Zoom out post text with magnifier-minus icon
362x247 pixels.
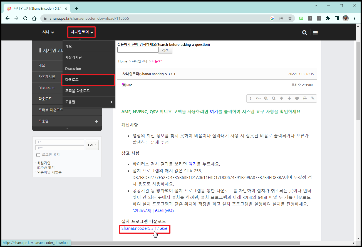point(274,99)
